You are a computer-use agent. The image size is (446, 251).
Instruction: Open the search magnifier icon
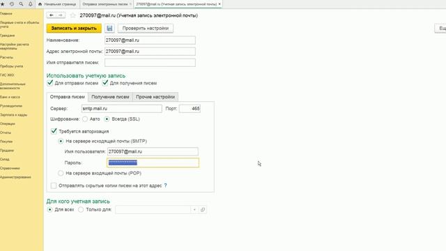21,4
